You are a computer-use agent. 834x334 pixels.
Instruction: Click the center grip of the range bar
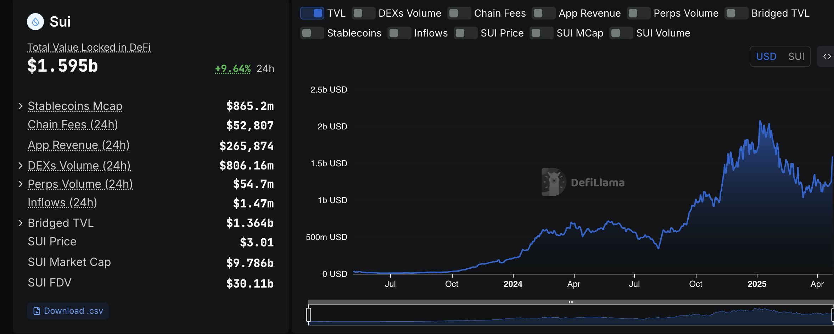pos(571,302)
